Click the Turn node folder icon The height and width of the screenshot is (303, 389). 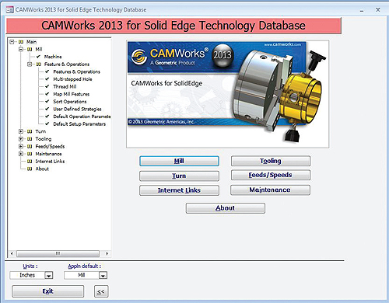pos(30,131)
